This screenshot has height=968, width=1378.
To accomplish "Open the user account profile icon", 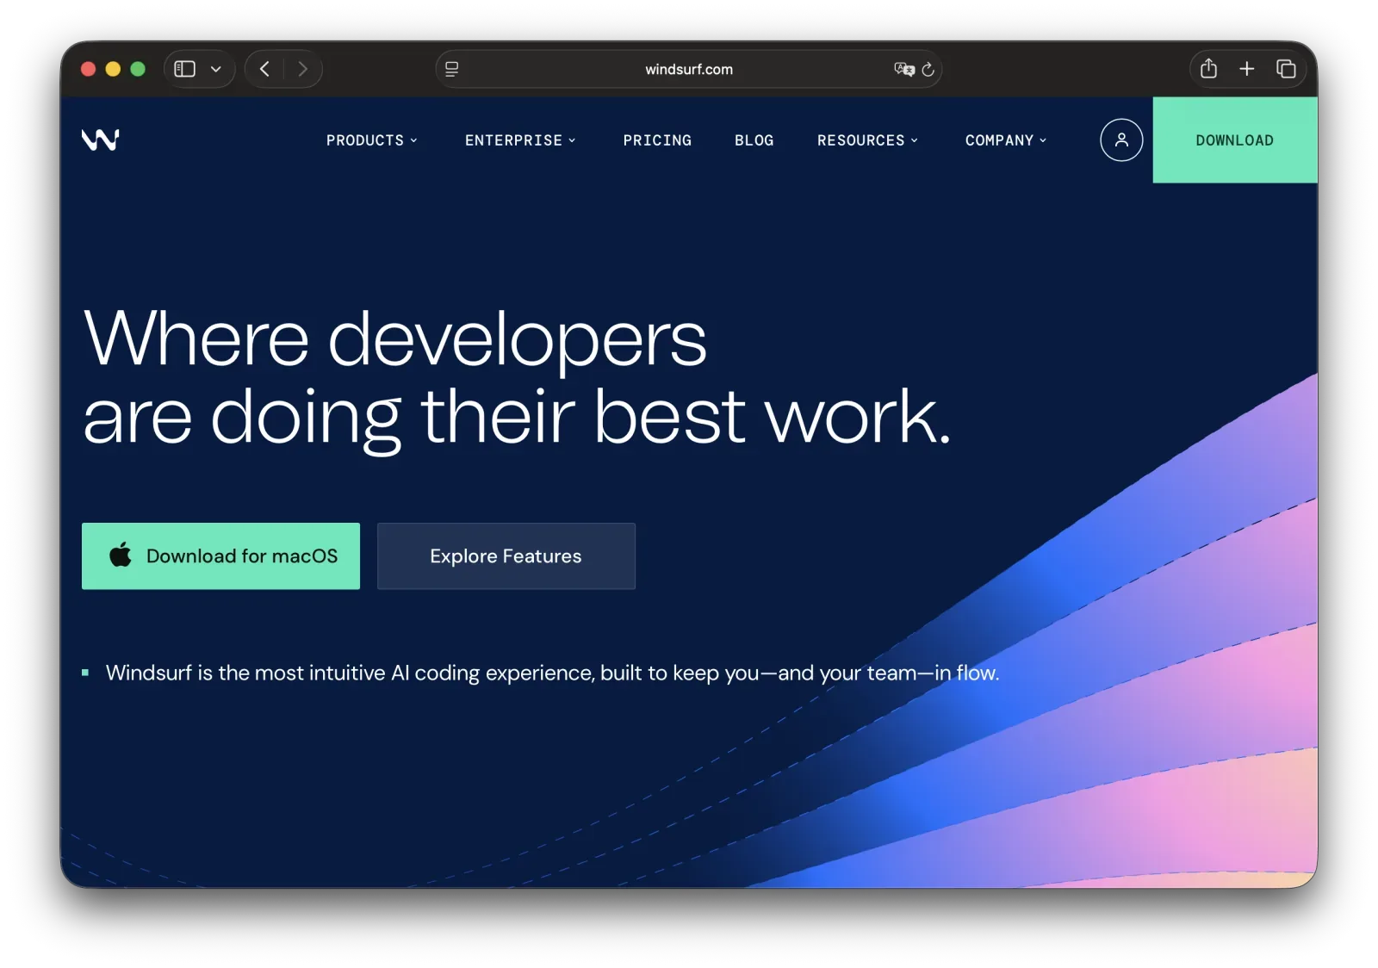I will (1121, 140).
